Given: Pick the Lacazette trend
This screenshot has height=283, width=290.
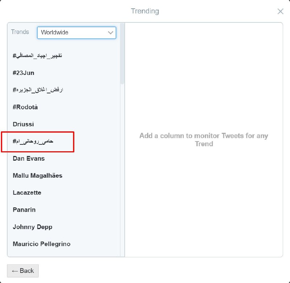Looking at the screenshot, I should click(x=27, y=193).
